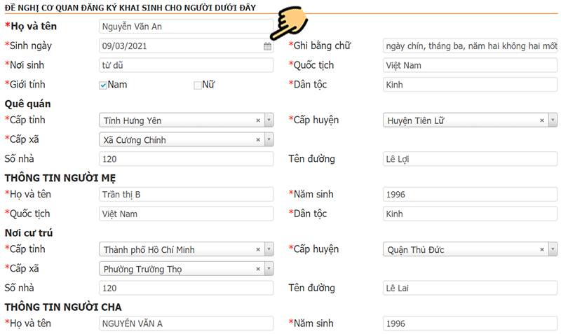Focus the Tên đường field containing Lê Lợi
The image size is (561, 334).
pyautogui.click(x=470, y=159)
